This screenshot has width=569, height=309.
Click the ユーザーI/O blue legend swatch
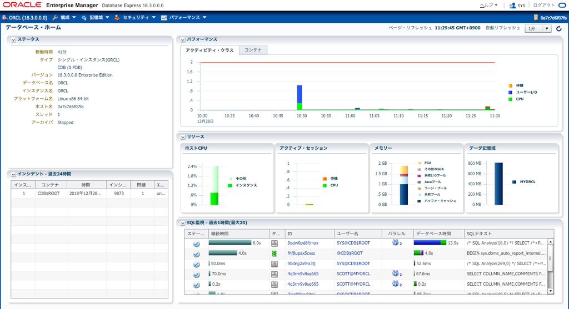tap(510, 93)
